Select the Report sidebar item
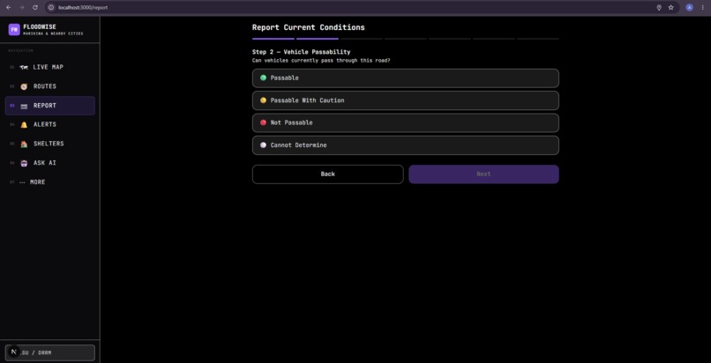 [x=50, y=106]
